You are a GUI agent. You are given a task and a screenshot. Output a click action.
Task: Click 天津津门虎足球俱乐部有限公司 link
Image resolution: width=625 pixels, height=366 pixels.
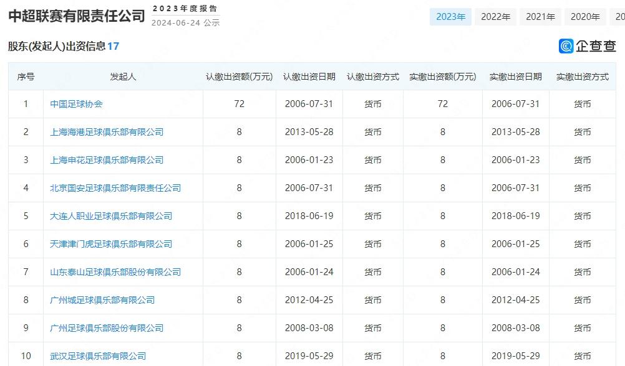pos(111,244)
